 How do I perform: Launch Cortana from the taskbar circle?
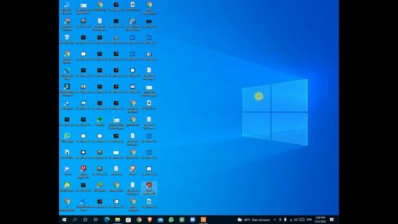click(85, 220)
